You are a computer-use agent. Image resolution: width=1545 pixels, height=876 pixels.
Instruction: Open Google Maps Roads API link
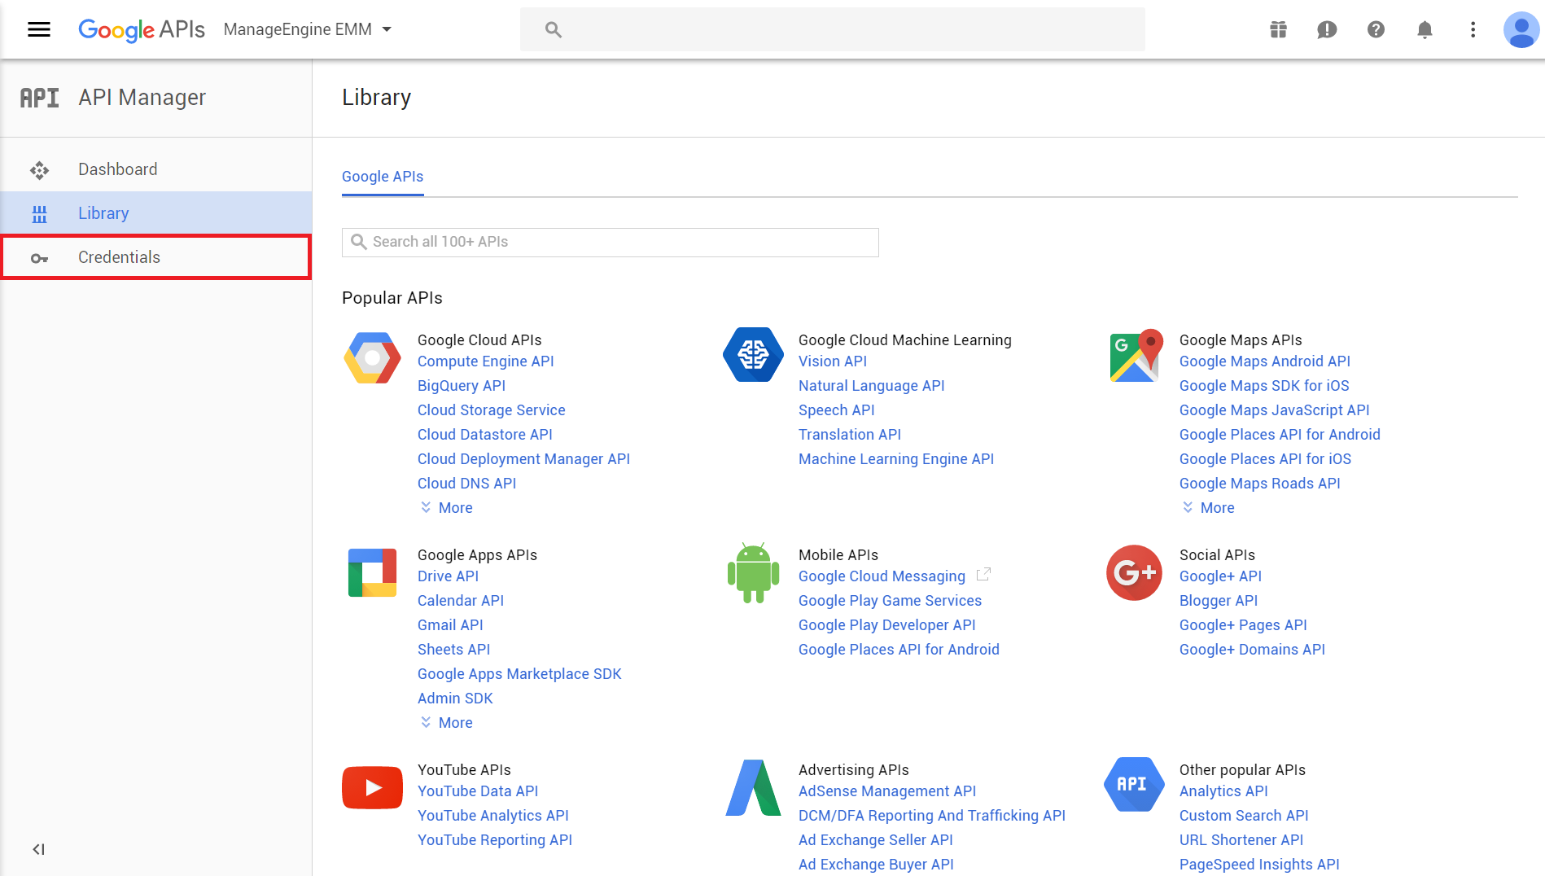click(x=1260, y=484)
